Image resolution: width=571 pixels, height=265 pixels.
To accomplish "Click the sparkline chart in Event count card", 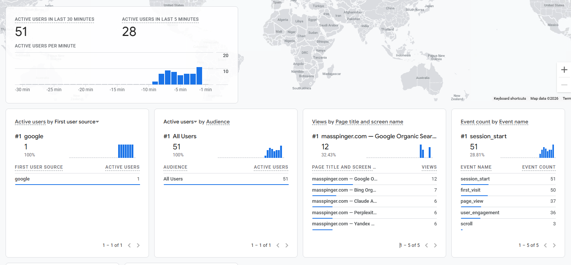I will point(527,151).
